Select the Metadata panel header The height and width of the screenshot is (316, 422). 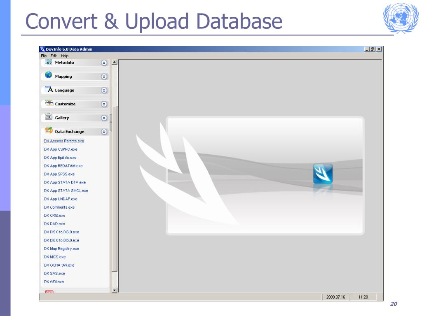click(75, 63)
